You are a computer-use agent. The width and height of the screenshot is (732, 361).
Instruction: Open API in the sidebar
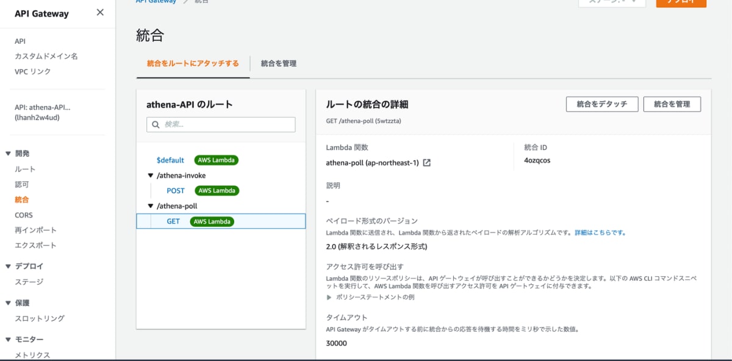[x=20, y=41]
